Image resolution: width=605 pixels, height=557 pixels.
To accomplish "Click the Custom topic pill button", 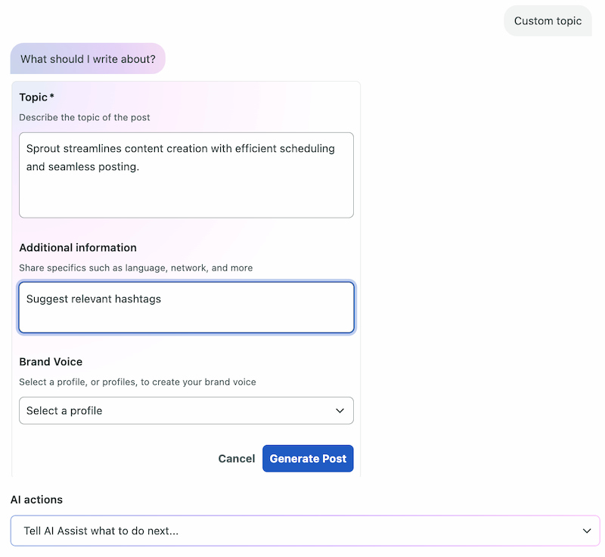I will [x=548, y=20].
